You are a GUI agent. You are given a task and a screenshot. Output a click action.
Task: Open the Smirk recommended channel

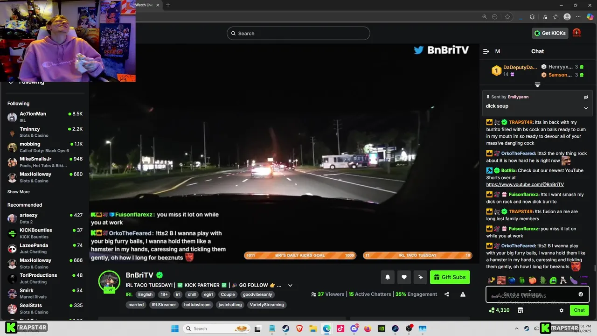tap(45, 294)
